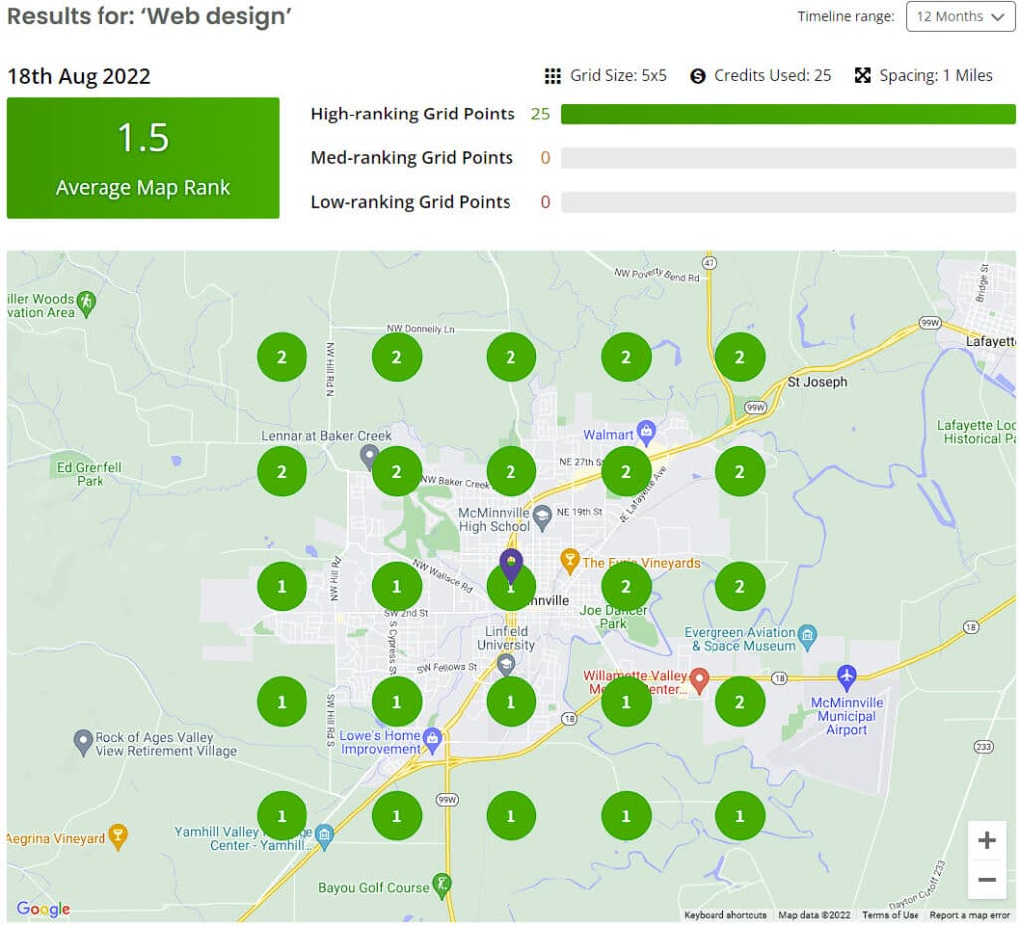Screen dimensions: 1019x927
Task: Select the top-left grid marker showing 2
Action: 282,355
